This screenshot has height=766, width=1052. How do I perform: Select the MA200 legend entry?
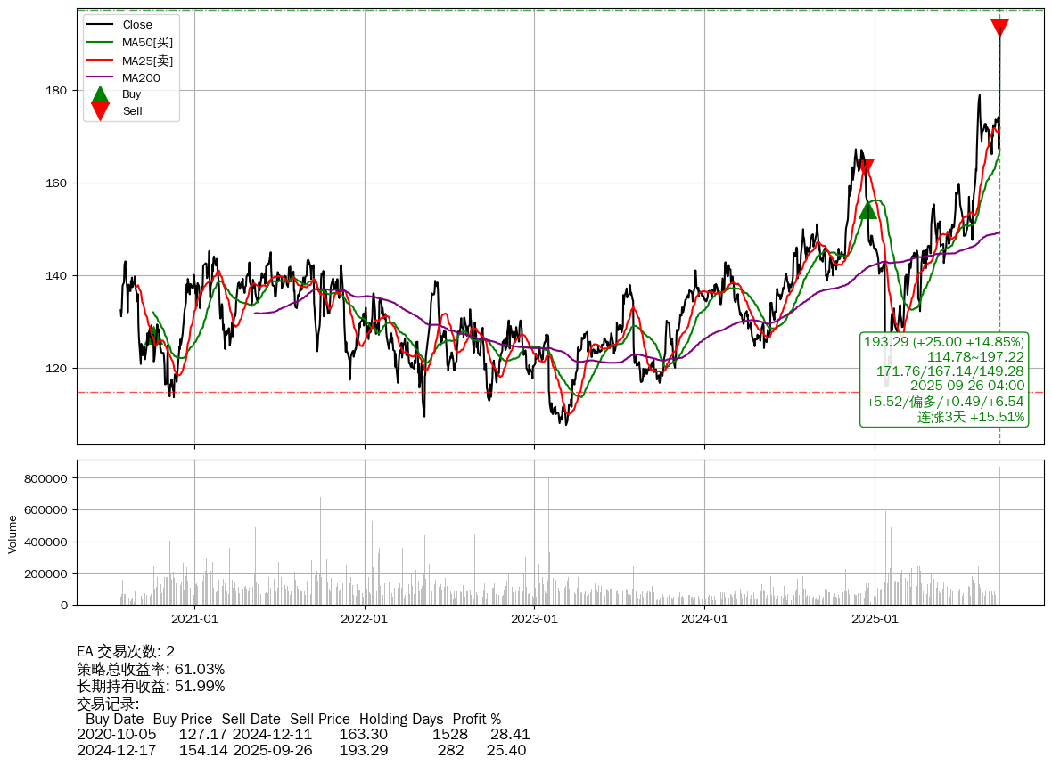(141, 78)
